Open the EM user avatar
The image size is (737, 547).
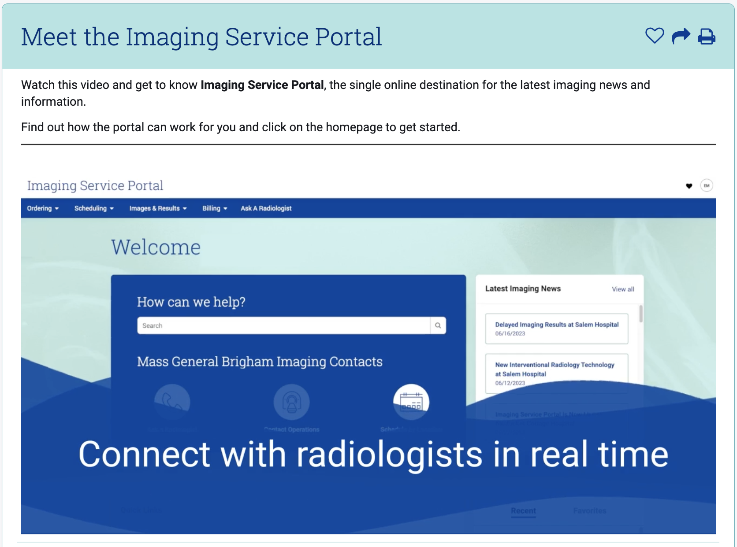coord(707,185)
